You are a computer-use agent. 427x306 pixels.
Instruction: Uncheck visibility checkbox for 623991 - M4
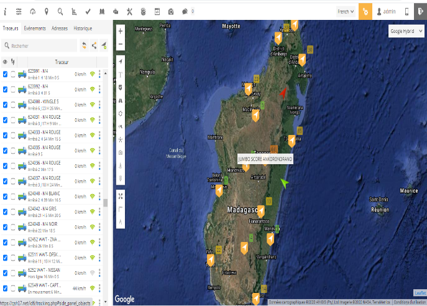6,74
